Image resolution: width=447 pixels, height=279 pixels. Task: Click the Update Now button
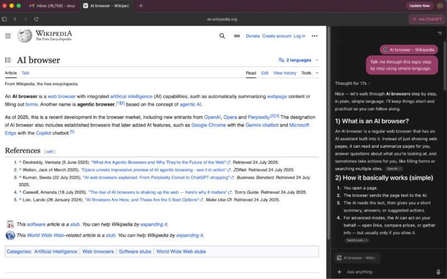point(420,6)
